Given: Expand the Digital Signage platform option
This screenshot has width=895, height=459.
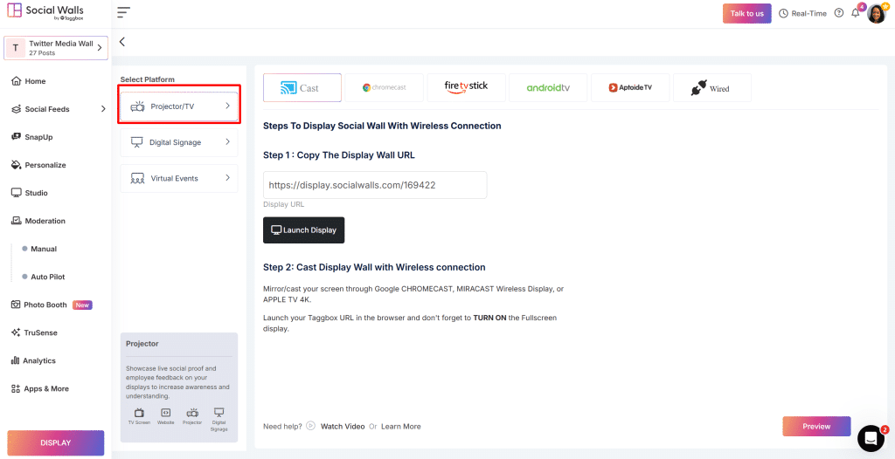Looking at the screenshot, I should 179,142.
